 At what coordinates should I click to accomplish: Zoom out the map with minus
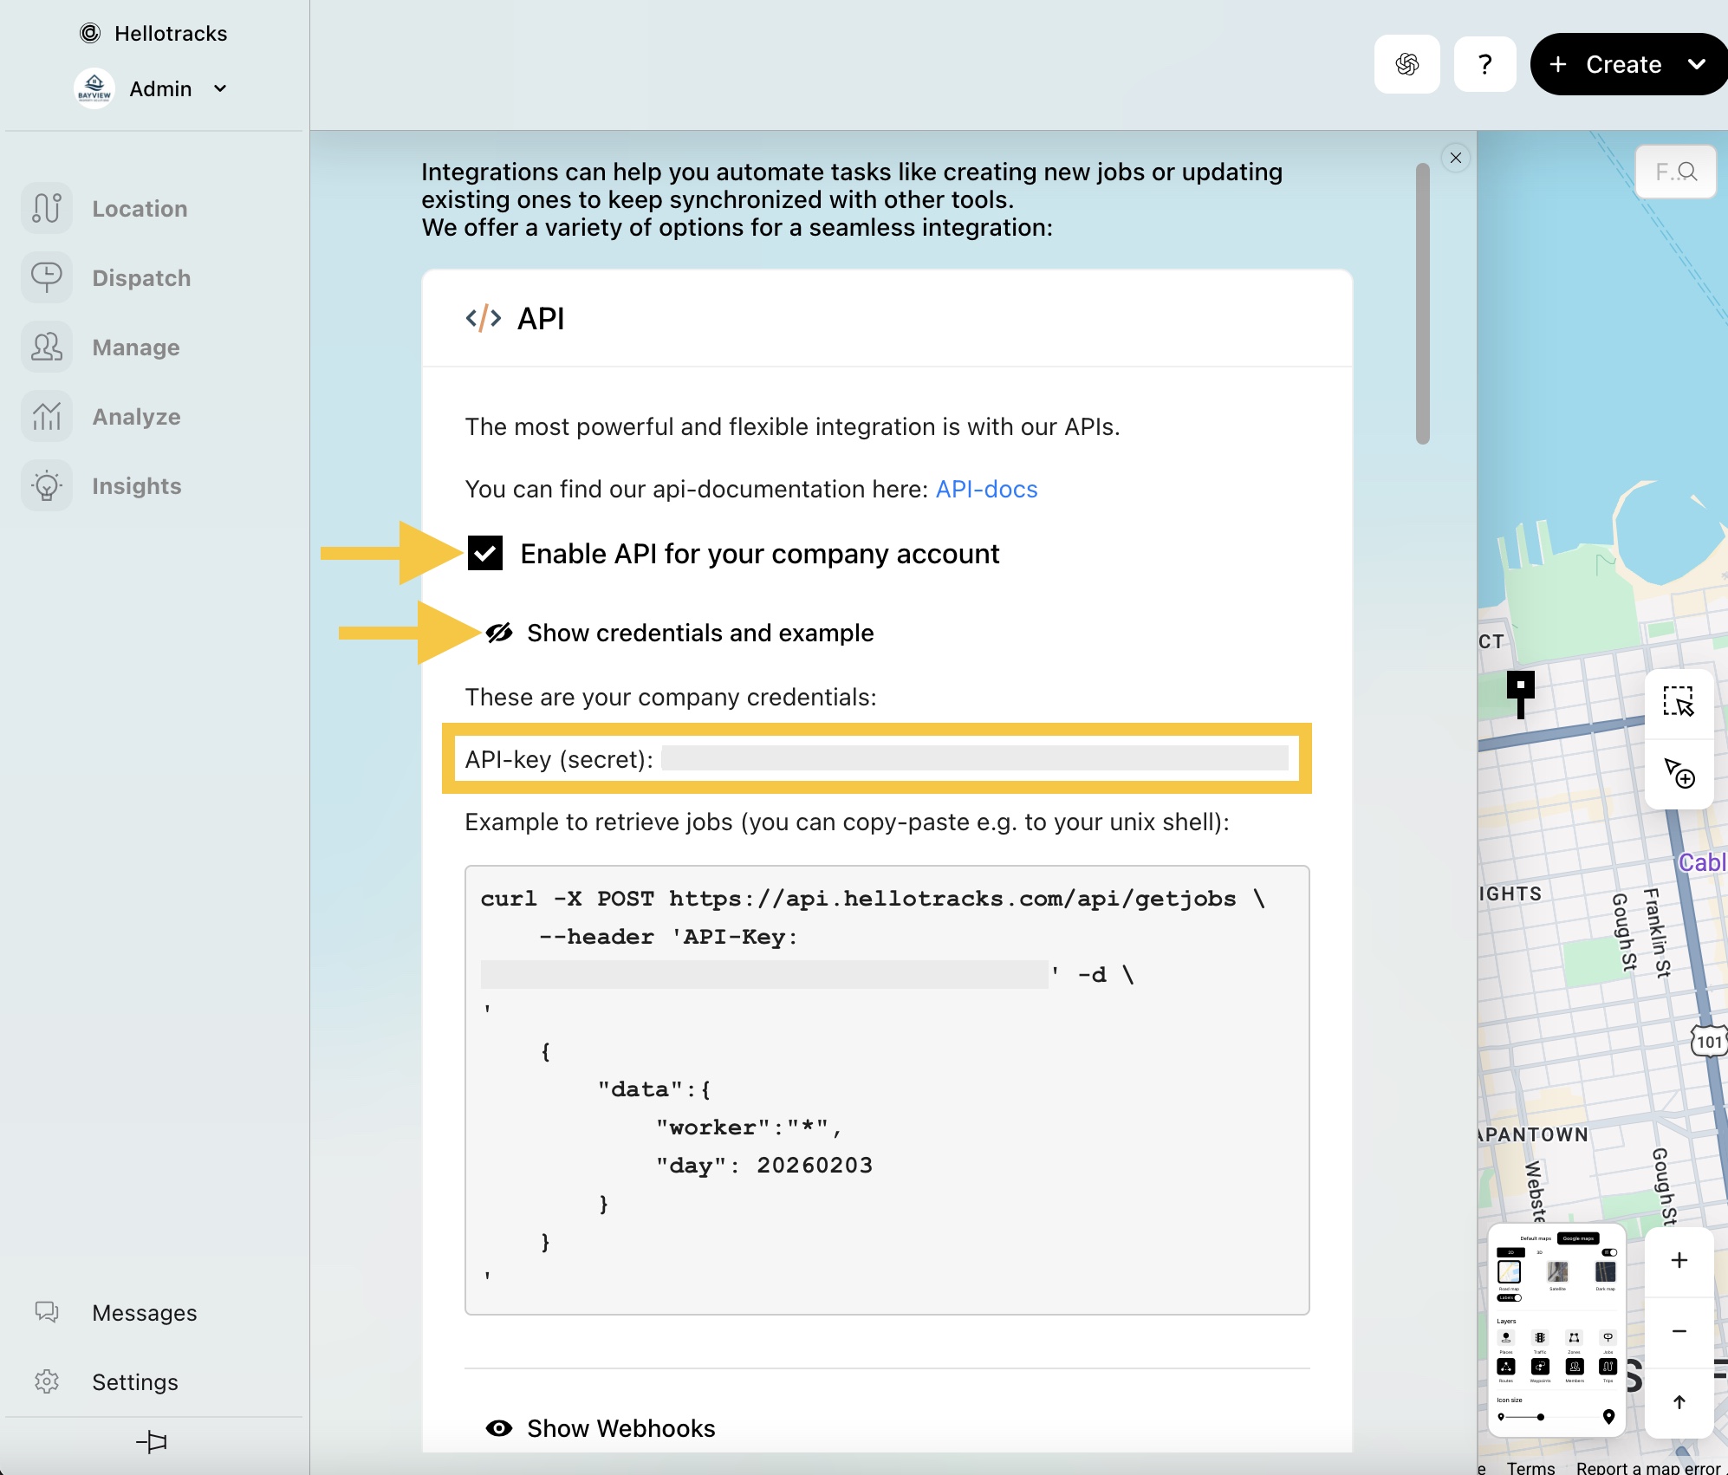point(1679,1331)
